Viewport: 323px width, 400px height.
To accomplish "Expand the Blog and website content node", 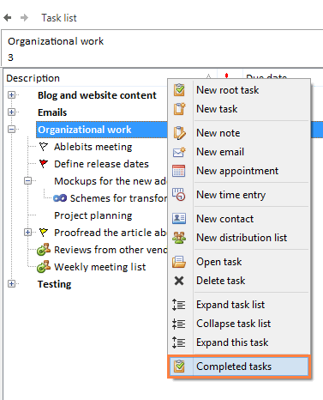I will click(x=11, y=95).
